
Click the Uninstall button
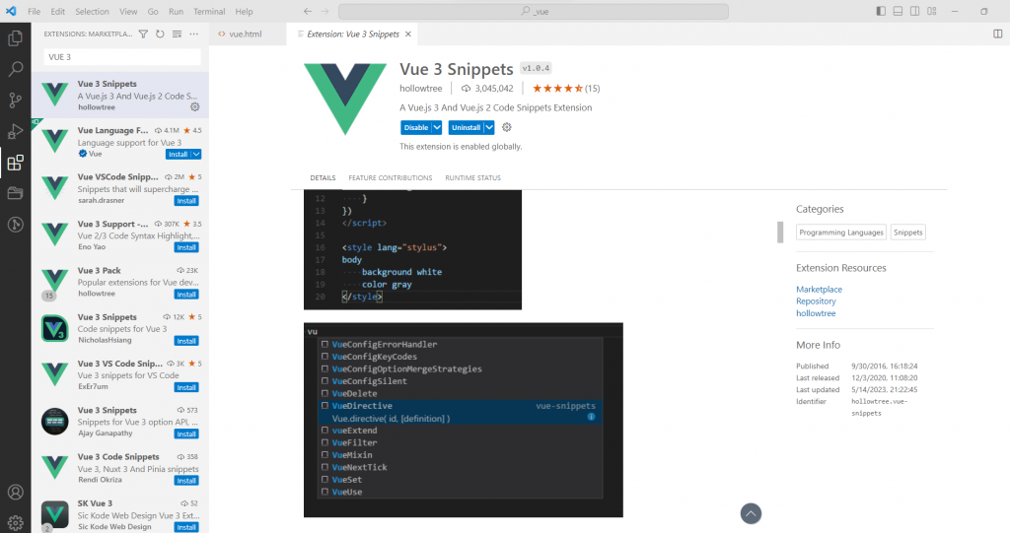pyautogui.click(x=467, y=127)
